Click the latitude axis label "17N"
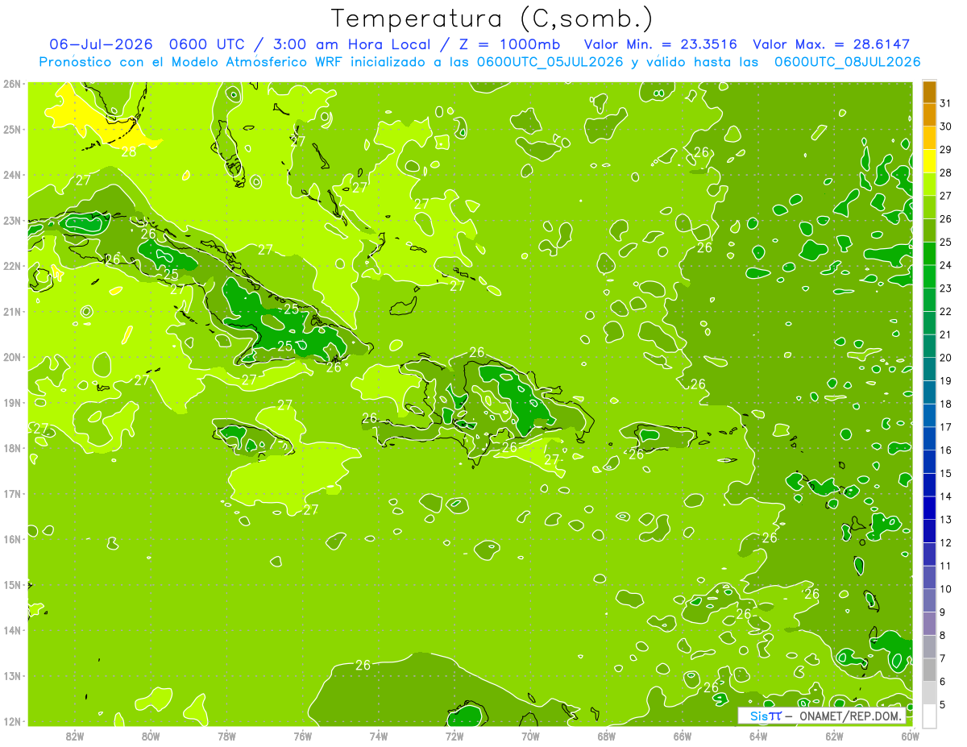Viewport: 967px width, 747px height. (11, 493)
